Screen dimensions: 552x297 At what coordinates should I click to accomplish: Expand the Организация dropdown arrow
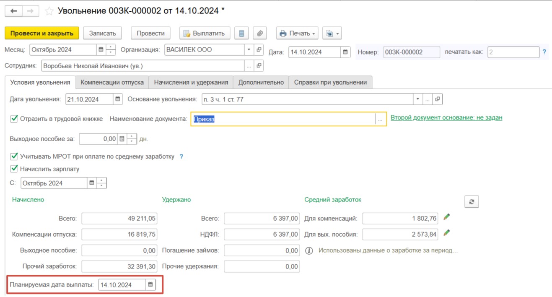(x=249, y=49)
